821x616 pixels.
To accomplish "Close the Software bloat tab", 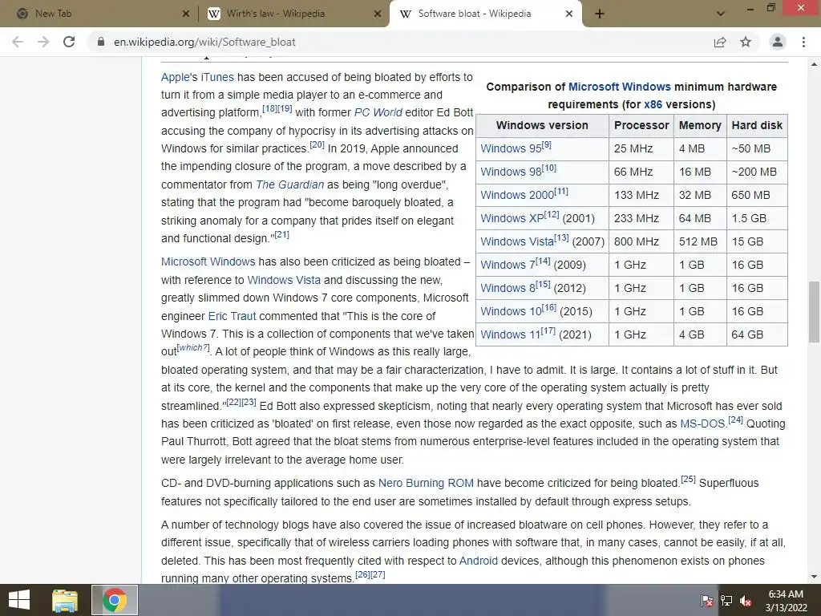I will click(569, 14).
